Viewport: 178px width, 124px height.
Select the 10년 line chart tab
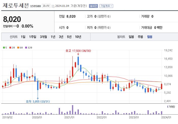pos(78,37)
